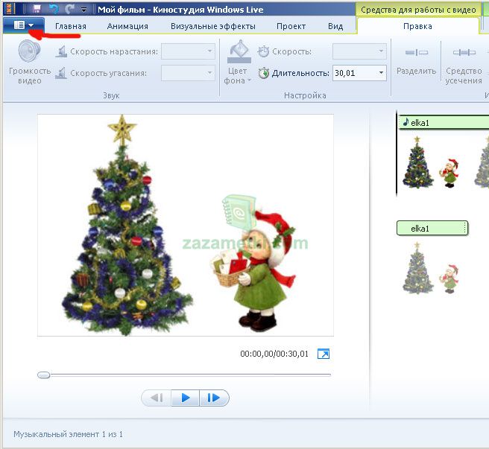Click the Undo arrow icon

pyautogui.click(x=54, y=9)
